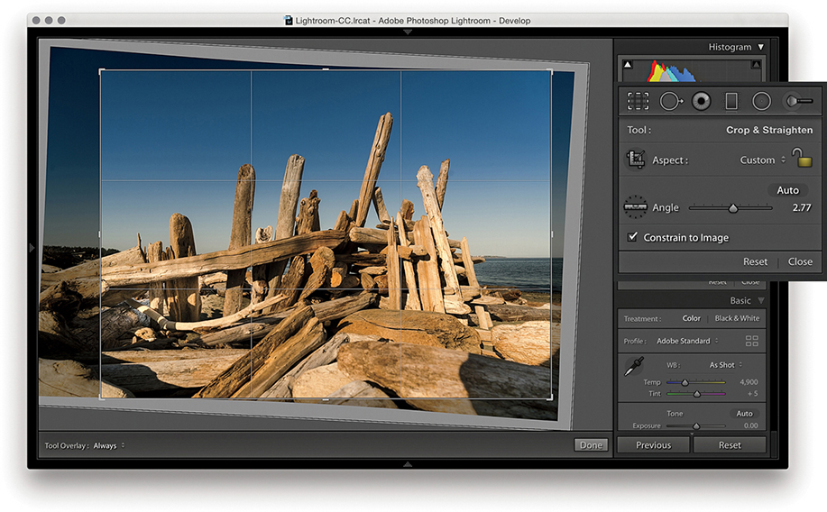Click the Straighten level tool icon
The image size is (827, 512).
(635, 207)
